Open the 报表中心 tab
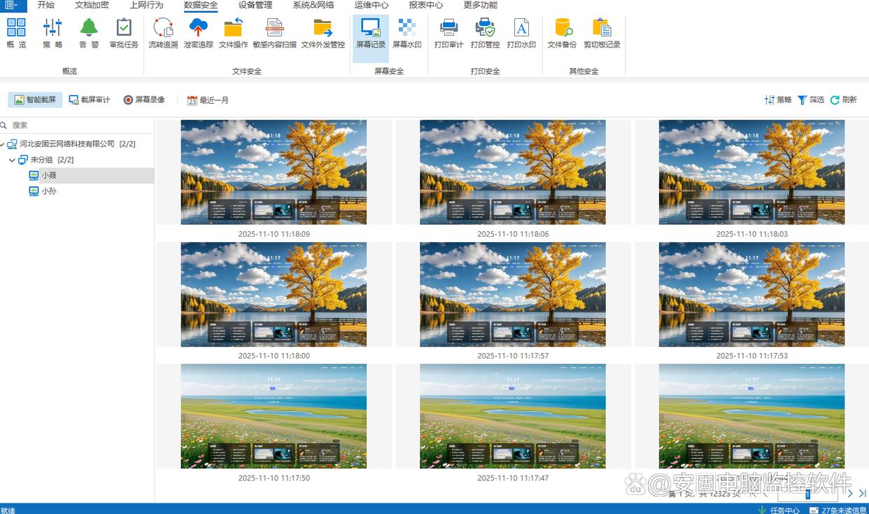The height and width of the screenshot is (514, 869). (x=425, y=6)
